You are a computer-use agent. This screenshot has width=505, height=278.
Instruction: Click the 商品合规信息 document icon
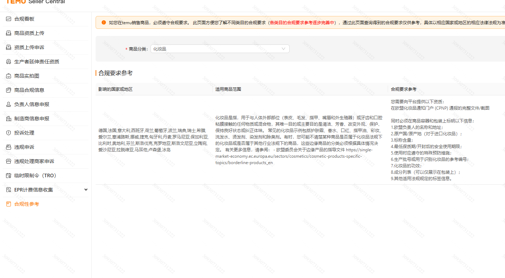pos(9,90)
